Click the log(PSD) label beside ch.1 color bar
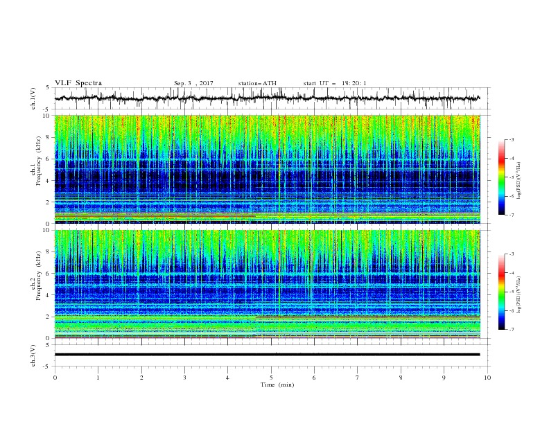 [518, 181]
